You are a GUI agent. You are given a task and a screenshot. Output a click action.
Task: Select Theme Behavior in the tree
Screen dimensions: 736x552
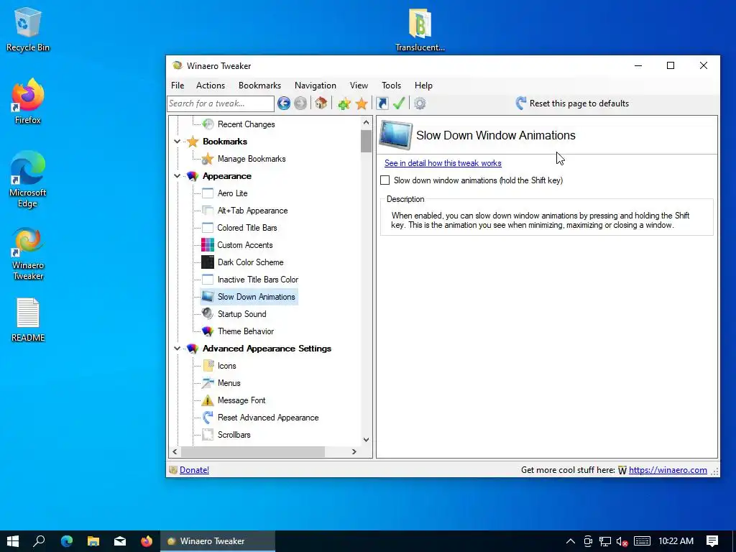[x=246, y=331]
